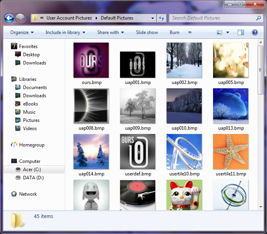Open the recent pages dropdown arrow

[28, 18]
